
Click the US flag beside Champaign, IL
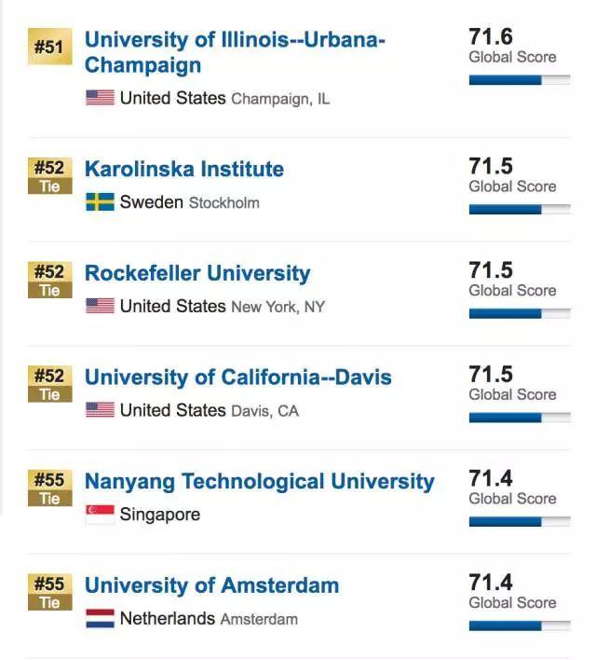click(100, 98)
